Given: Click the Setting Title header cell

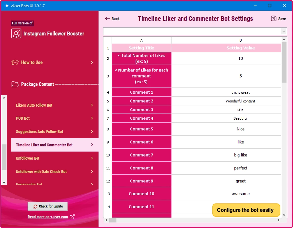Looking at the screenshot, I should tap(141, 48).
